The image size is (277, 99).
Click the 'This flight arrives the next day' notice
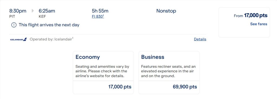(49, 25)
